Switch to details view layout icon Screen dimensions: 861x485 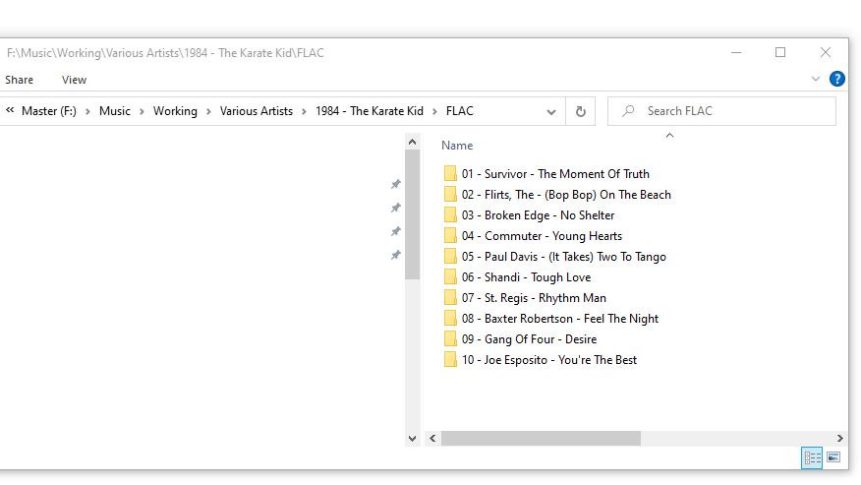point(812,457)
